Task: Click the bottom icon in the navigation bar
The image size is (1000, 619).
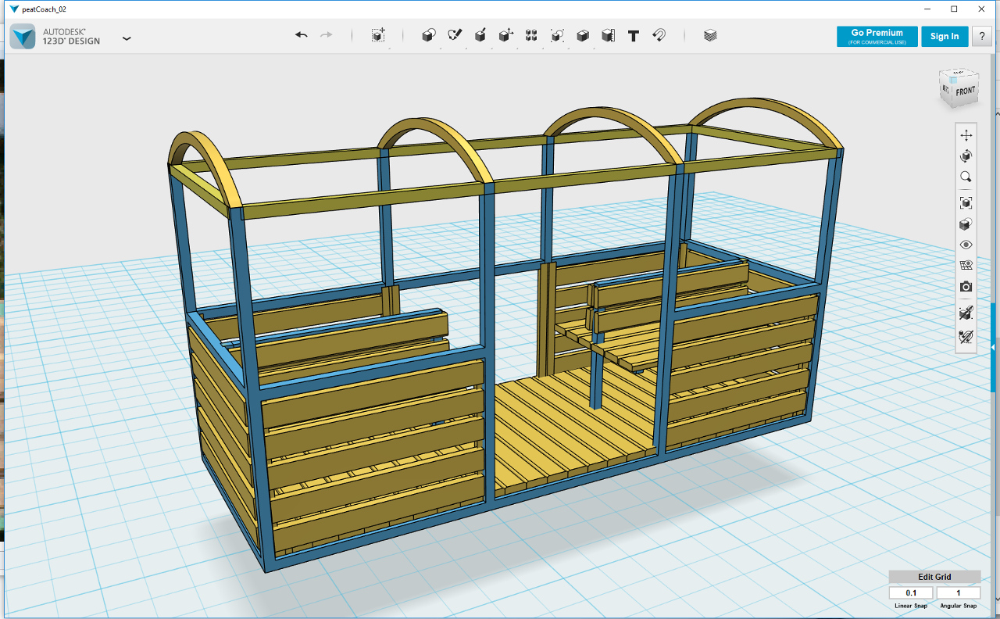Action: tap(966, 337)
